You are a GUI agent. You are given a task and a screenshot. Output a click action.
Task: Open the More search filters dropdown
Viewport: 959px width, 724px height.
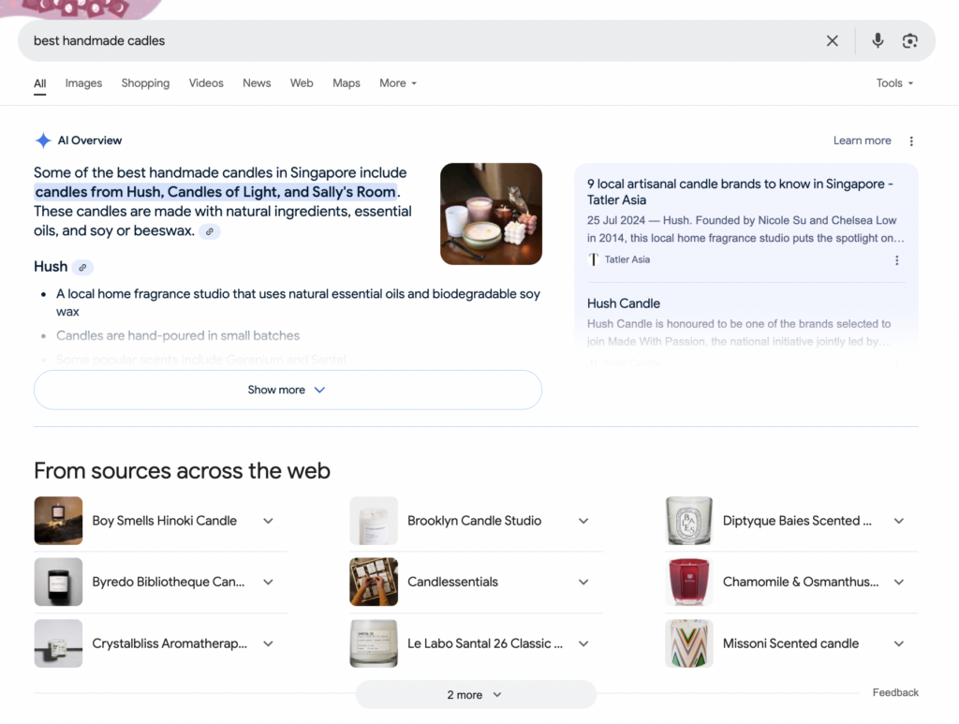pos(397,83)
